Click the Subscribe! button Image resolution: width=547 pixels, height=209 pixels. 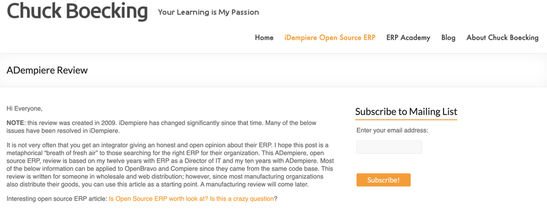(383, 180)
